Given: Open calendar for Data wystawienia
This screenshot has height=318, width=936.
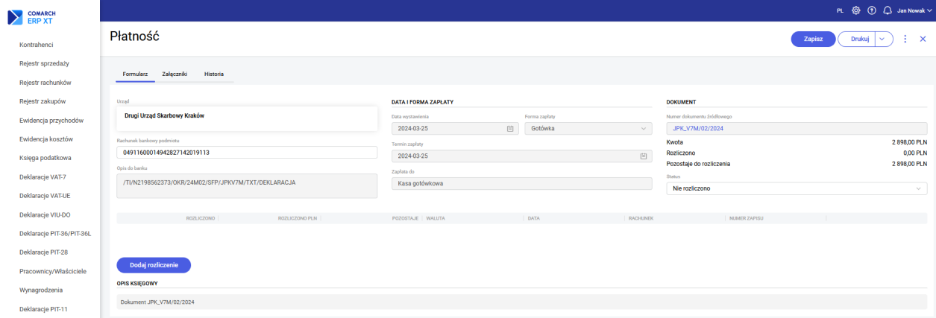Looking at the screenshot, I should tap(510, 129).
